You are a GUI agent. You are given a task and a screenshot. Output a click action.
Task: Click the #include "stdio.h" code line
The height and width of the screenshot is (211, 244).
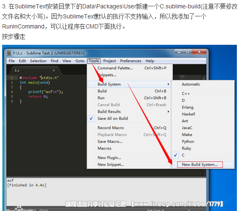coord(39,78)
